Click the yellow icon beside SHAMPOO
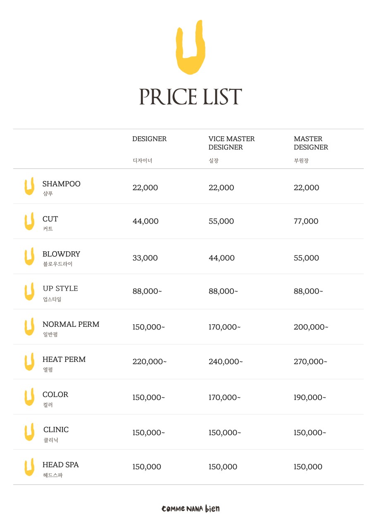This screenshot has height=530, width=374. pos(29,186)
